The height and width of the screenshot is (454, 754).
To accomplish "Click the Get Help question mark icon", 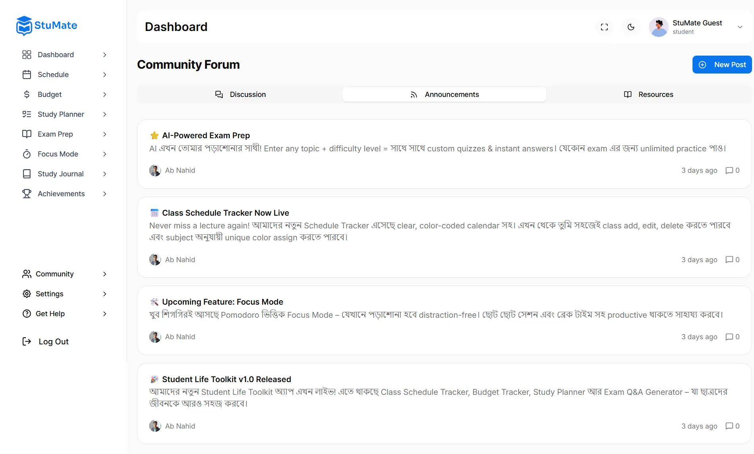I will pyautogui.click(x=27, y=314).
